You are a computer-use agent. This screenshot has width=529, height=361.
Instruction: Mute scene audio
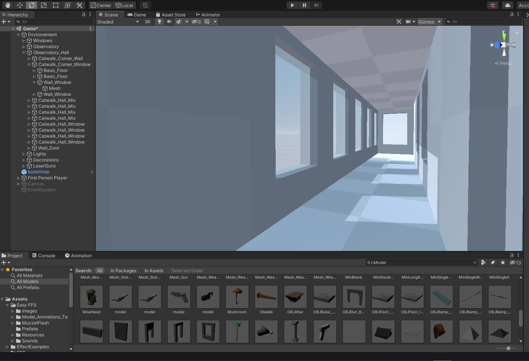coord(169,22)
